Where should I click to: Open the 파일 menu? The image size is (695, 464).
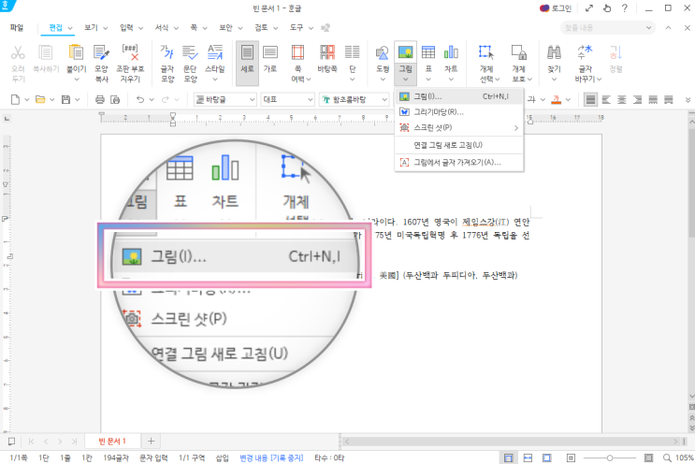tap(17, 27)
